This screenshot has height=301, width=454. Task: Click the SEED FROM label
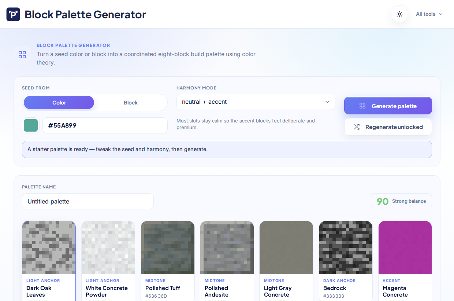coord(36,88)
